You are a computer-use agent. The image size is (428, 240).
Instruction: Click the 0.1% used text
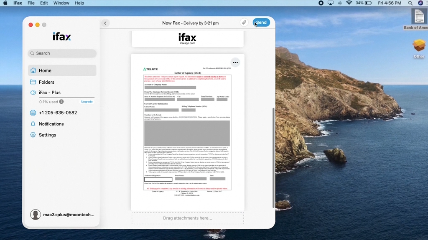click(x=48, y=102)
